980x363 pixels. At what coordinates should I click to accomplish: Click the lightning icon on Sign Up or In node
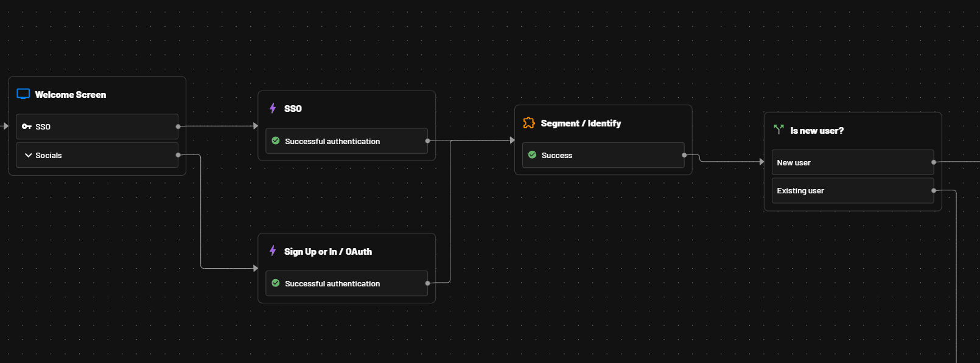click(x=273, y=251)
